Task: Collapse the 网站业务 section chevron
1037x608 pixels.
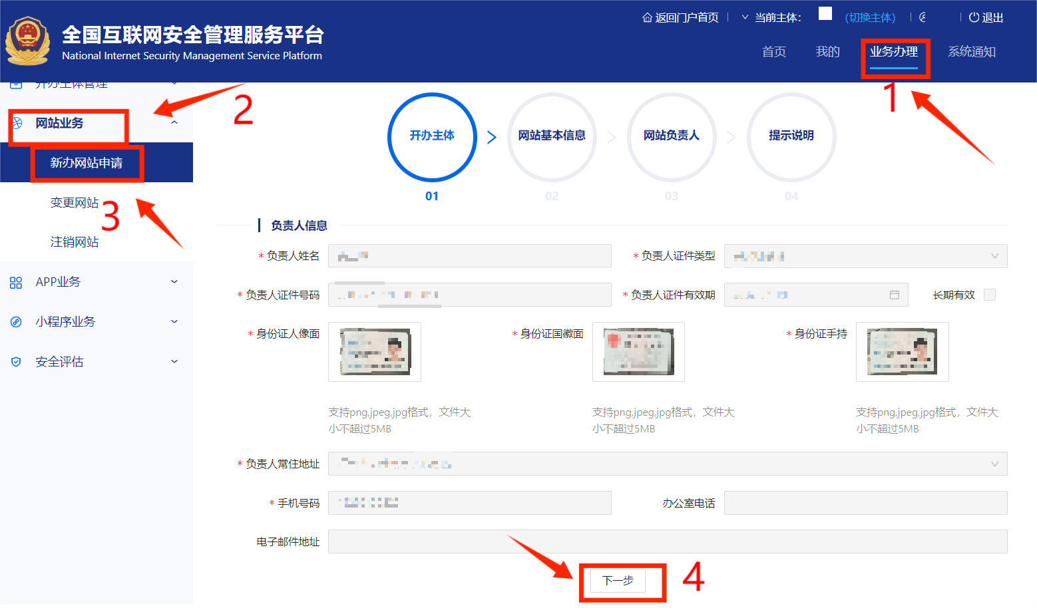Action: pyautogui.click(x=174, y=123)
